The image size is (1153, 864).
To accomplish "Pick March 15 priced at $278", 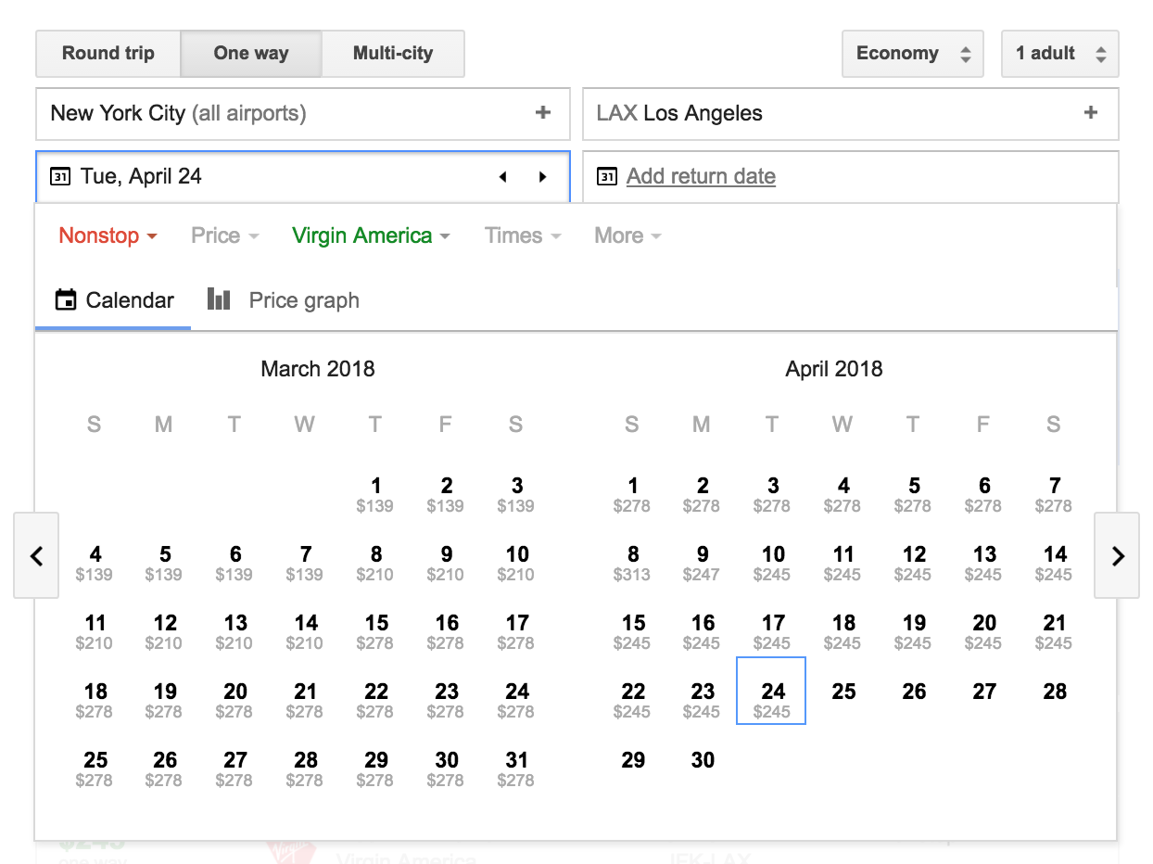I will point(376,631).
